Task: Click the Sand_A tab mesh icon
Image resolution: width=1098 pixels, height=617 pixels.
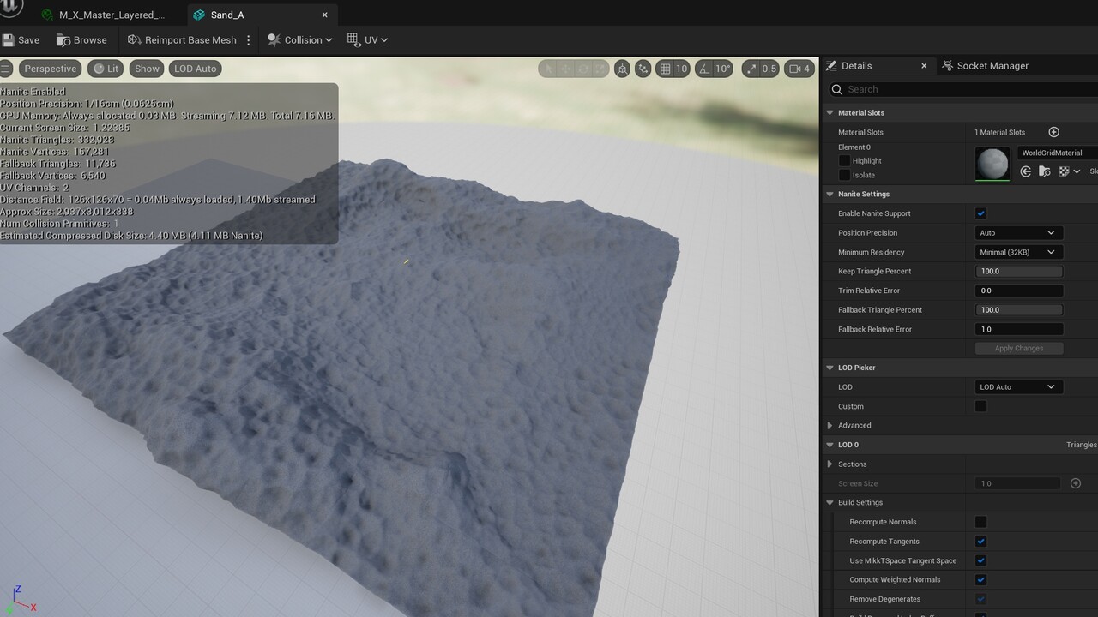Action: (x=199, y=15)
